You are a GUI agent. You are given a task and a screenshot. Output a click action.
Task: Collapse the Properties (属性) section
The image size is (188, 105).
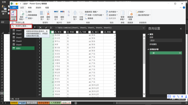pos(148,34)
